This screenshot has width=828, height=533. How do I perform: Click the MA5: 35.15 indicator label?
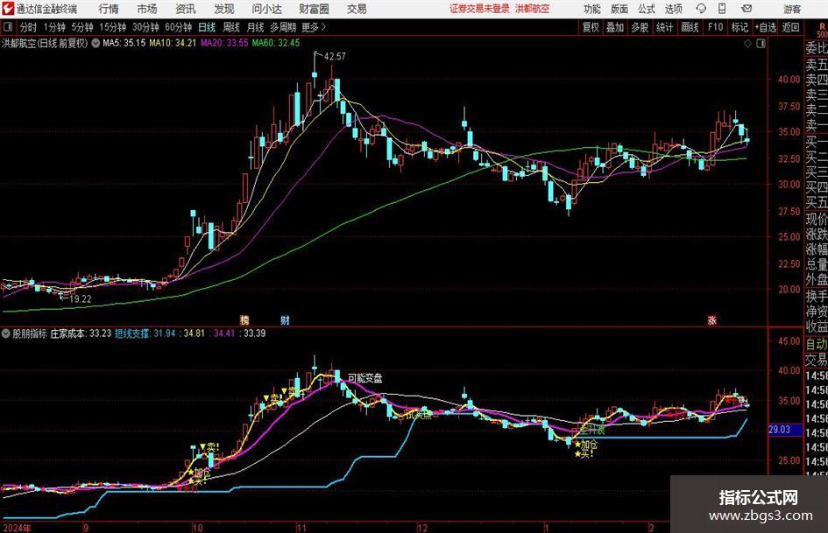pos(124,43)
